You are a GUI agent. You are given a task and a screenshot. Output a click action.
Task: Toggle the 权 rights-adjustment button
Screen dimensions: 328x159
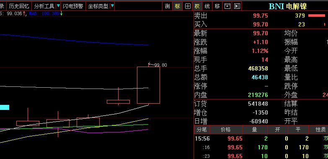click(x=197, y=6)
